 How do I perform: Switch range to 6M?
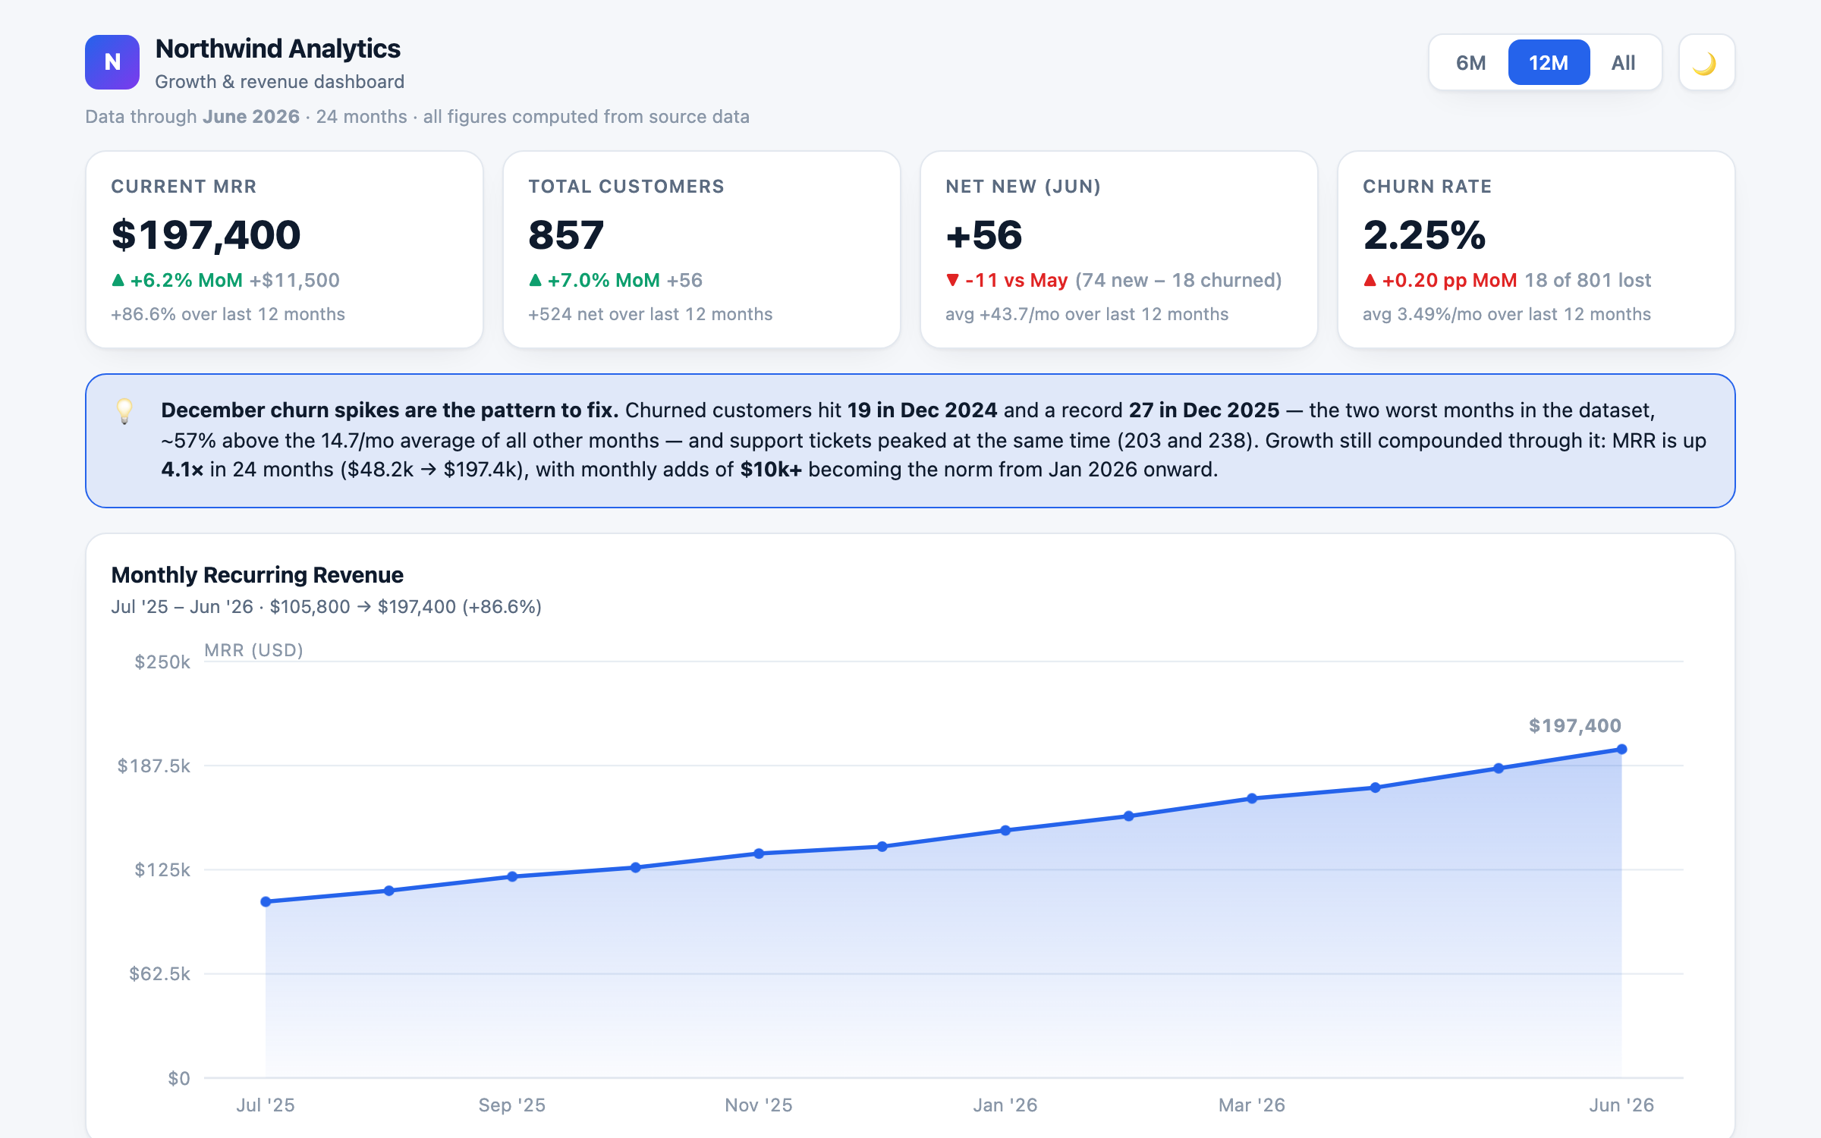(x=1470, y=63)
